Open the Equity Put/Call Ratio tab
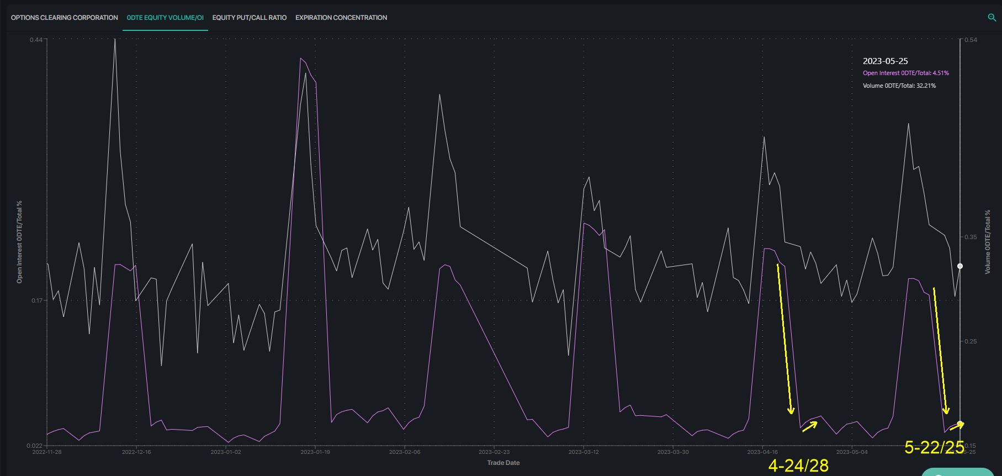Viewport: 1002px width, 476px height. [x=250, y=18]
